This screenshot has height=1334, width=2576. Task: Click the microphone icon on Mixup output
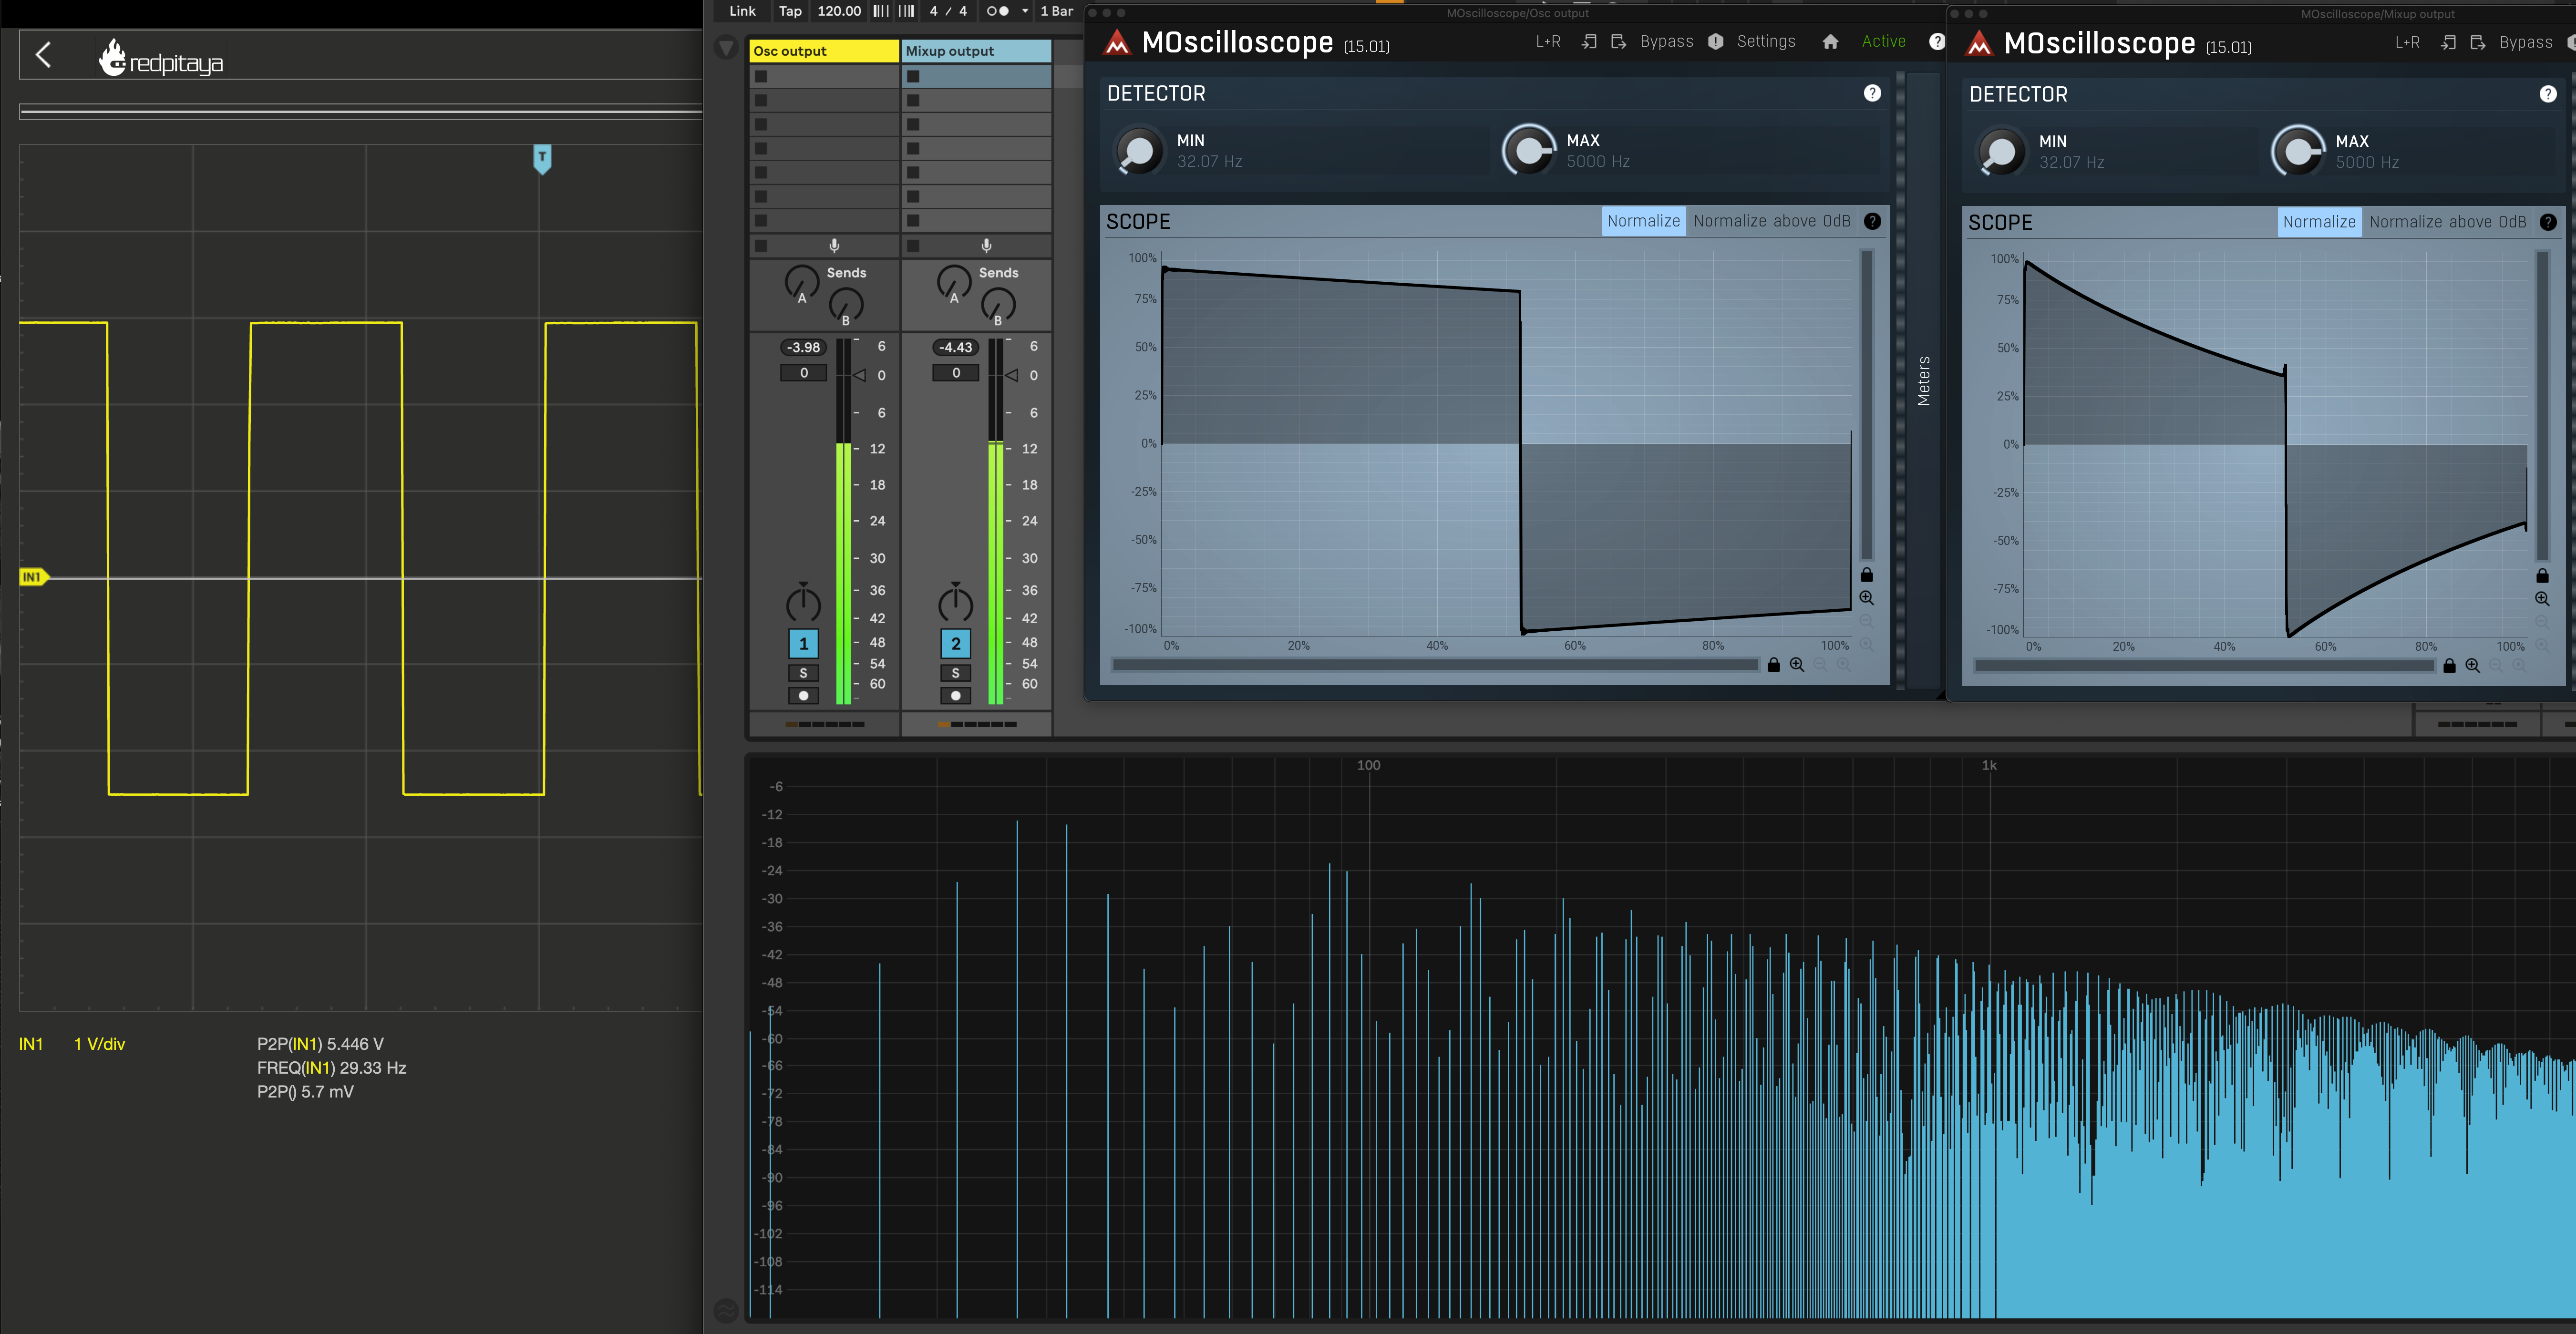click(986, 246)
